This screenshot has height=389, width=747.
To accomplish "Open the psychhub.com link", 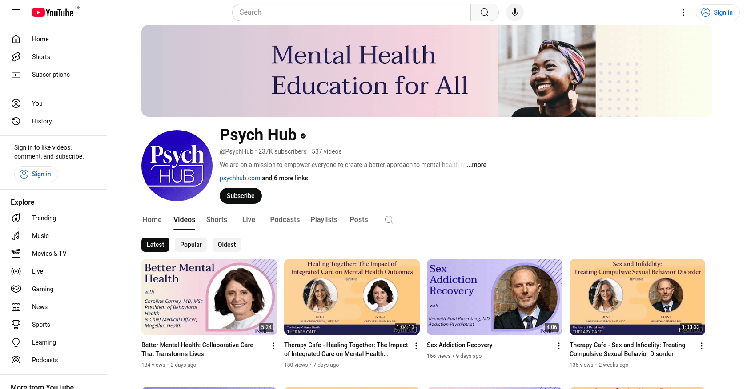I will coord(240,178).
